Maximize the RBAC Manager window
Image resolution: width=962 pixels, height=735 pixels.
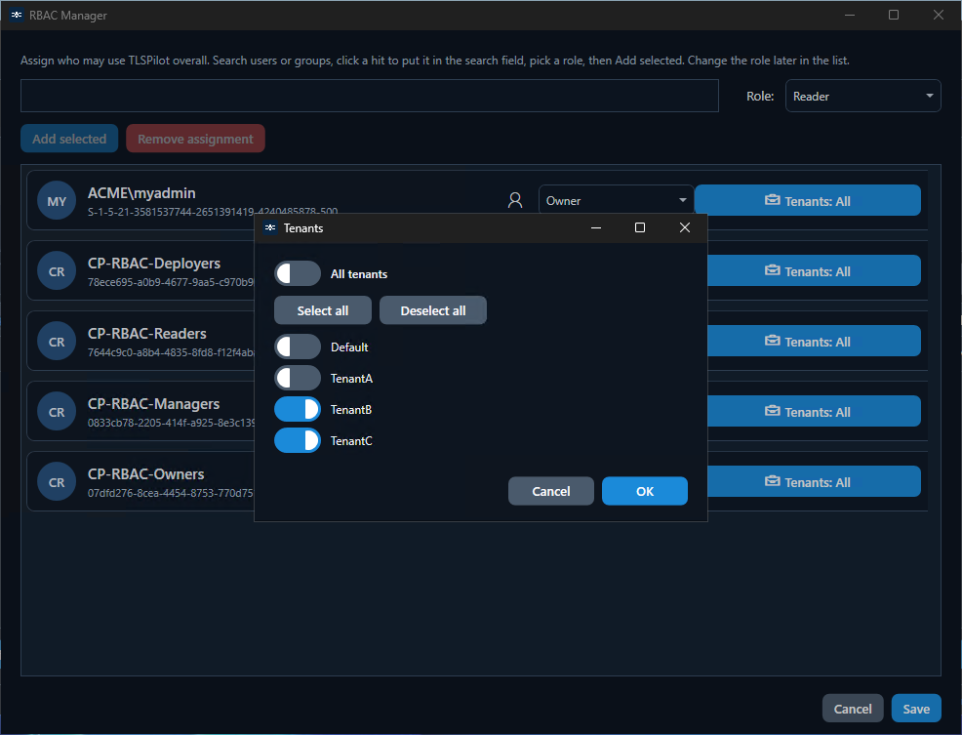pos(894,15)
